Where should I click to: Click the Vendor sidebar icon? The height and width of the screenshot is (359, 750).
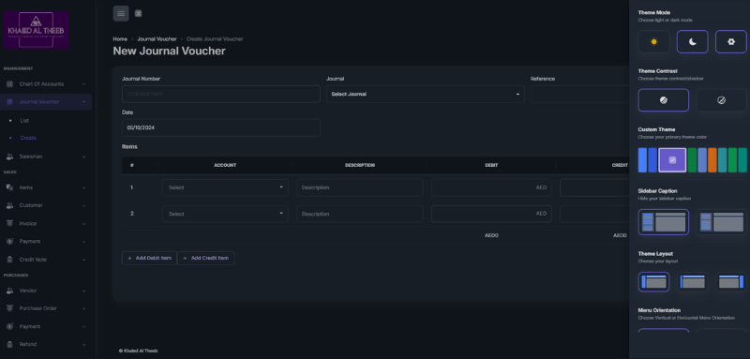click(x=9, y=291)
